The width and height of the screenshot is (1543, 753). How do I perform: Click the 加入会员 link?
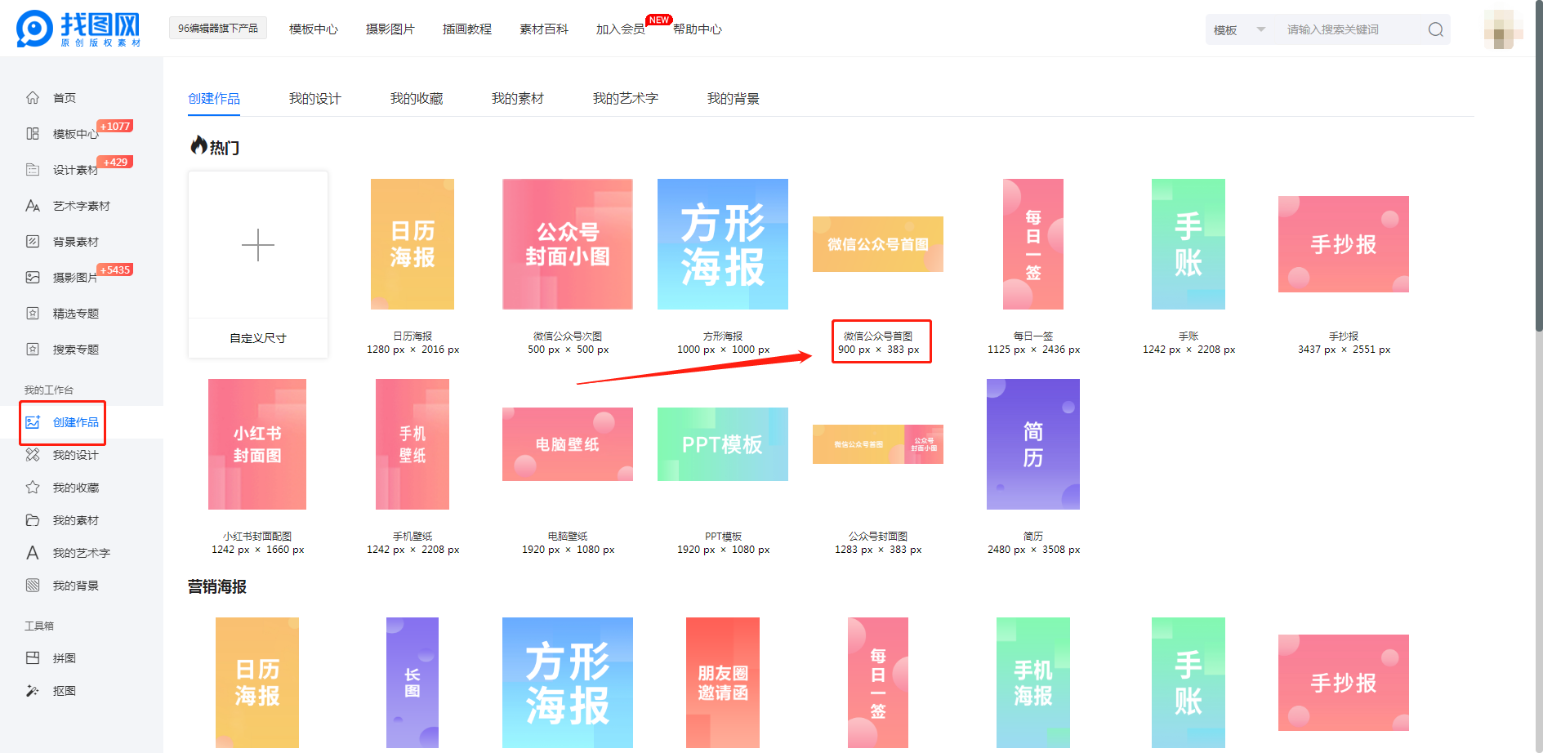click(620, 29)
